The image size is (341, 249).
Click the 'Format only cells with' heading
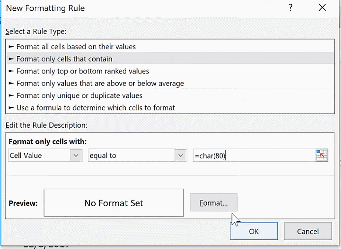tap(47, 142)
